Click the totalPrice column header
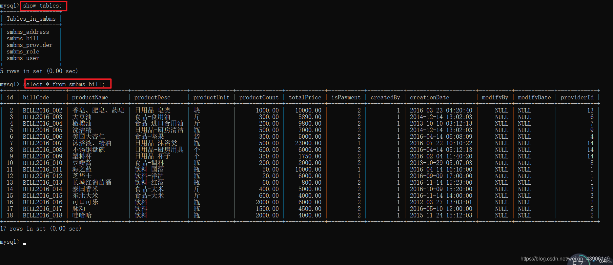 [x=305, y=97]
